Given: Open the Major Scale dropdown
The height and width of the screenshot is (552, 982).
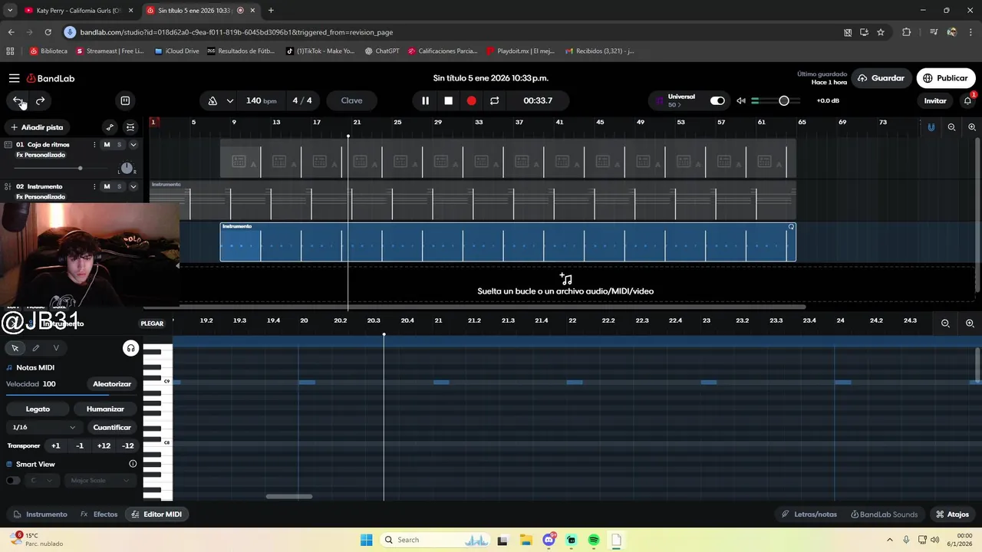Looking at the screenshot, I should [100, 481].
